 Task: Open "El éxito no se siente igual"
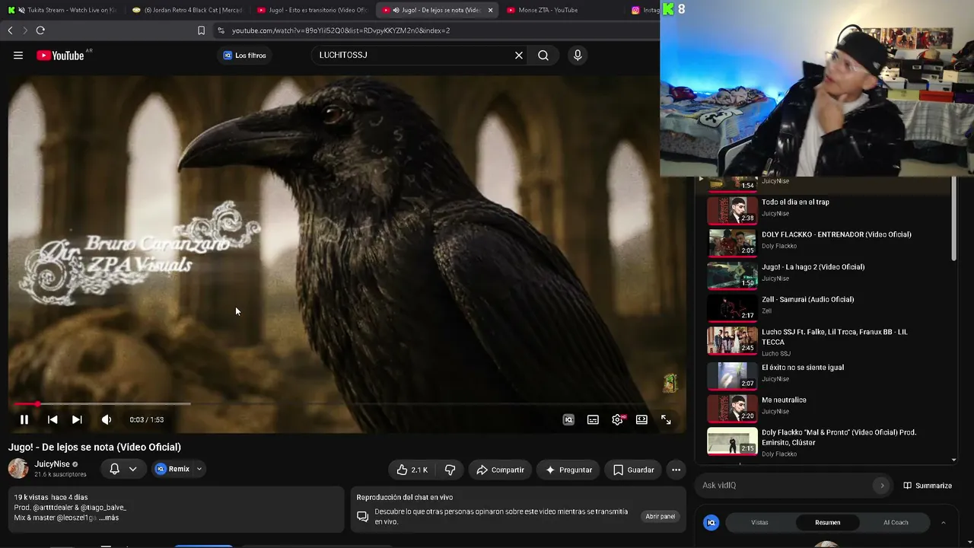(x=803, y=368)
